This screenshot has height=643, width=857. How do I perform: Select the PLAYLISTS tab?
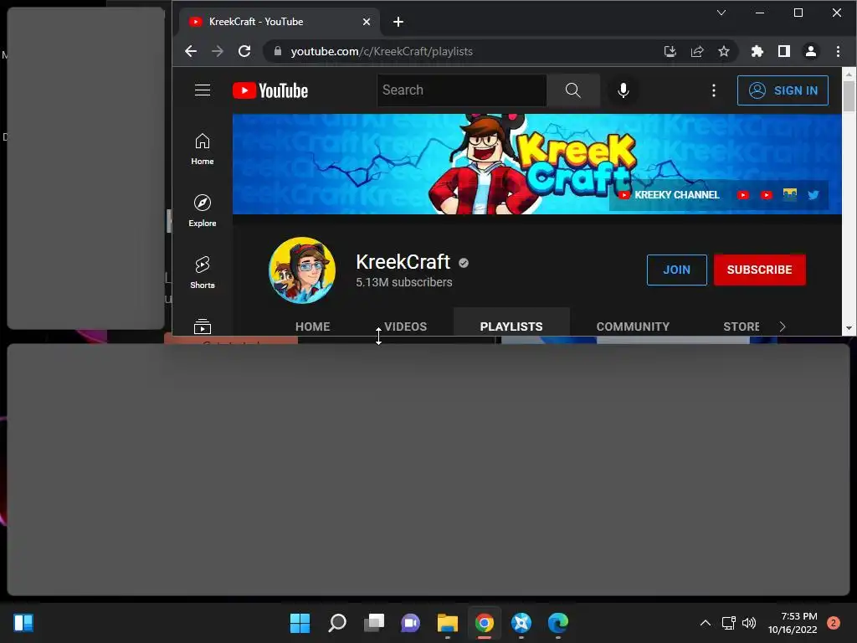(x=511, y=327)
